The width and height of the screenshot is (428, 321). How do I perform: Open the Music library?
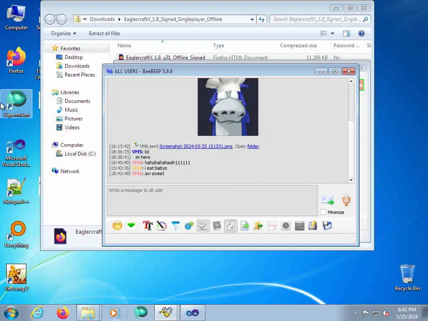pyautogui.click(x=71, y=110)
